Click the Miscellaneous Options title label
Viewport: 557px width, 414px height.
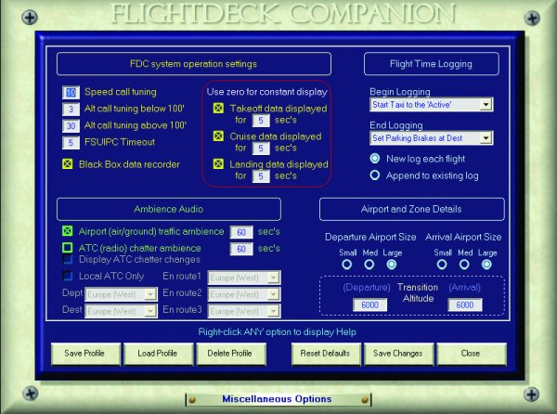pyautogui.click(x=277, y=399)
